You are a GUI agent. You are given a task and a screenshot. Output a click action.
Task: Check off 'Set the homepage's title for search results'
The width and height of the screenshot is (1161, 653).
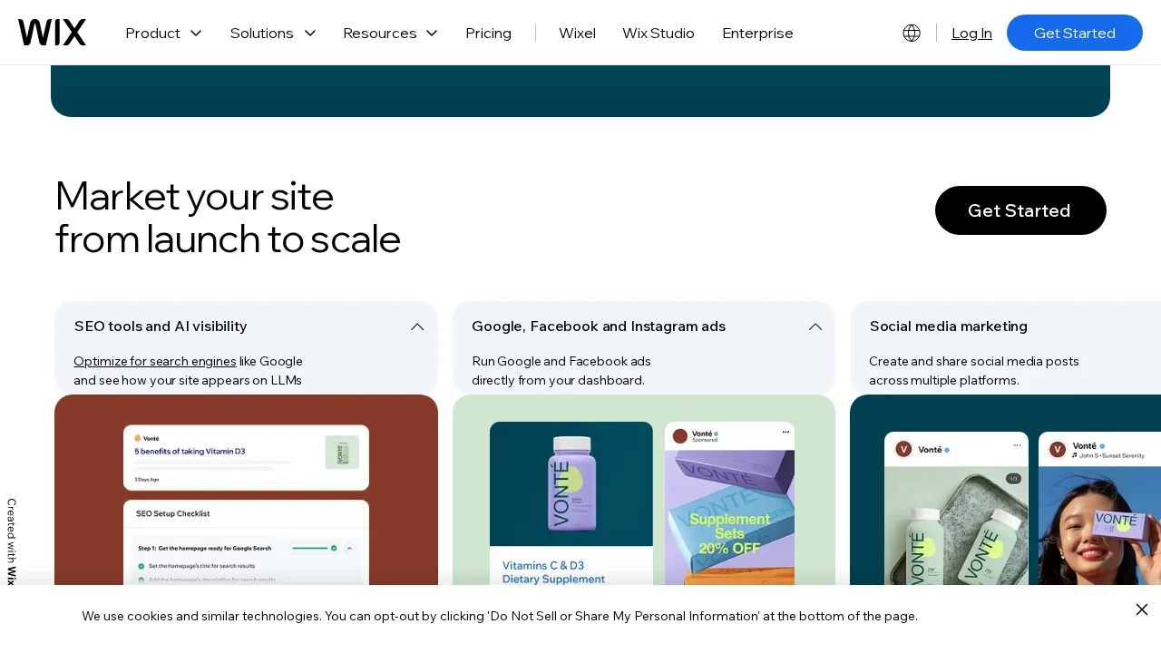click(x=141, y=566)
